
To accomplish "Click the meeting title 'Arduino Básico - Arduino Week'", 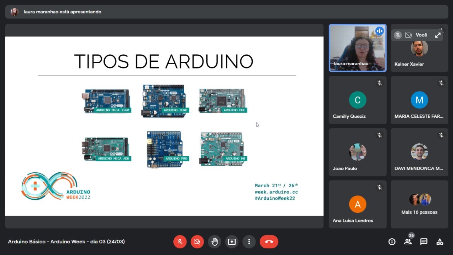I will 66,242.
